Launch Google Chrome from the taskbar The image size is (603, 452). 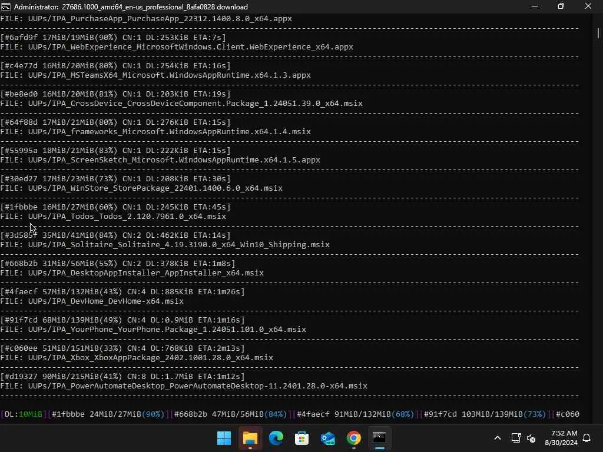[353, 438]
